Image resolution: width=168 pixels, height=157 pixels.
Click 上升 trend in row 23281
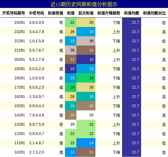116,32
